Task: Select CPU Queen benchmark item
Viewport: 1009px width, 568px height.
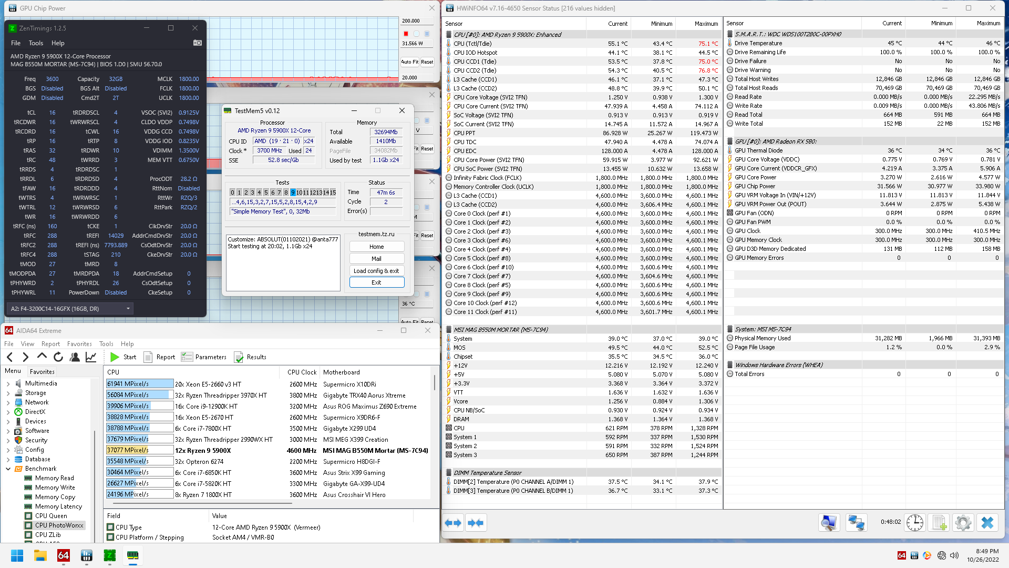Action: (x=51, y=516)
